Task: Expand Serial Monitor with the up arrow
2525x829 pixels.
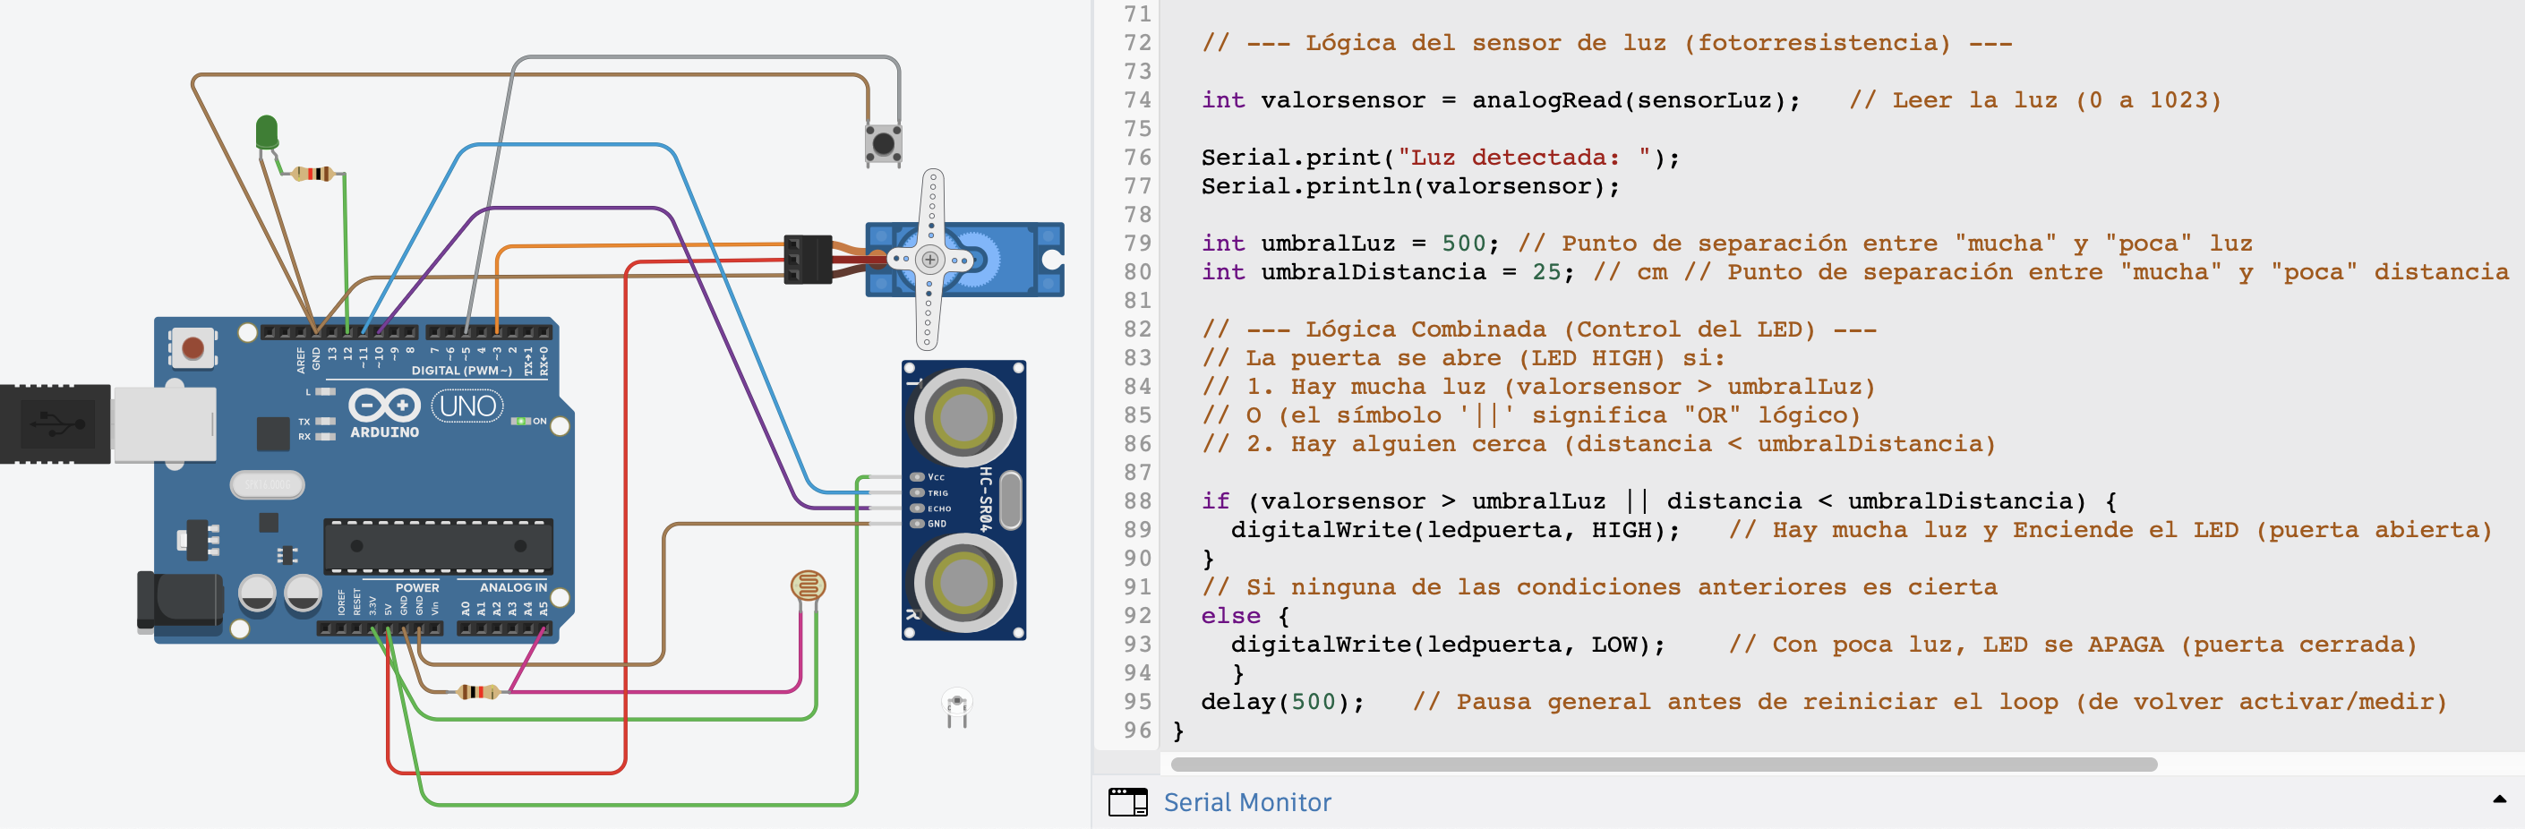Action: point(2498,799)
